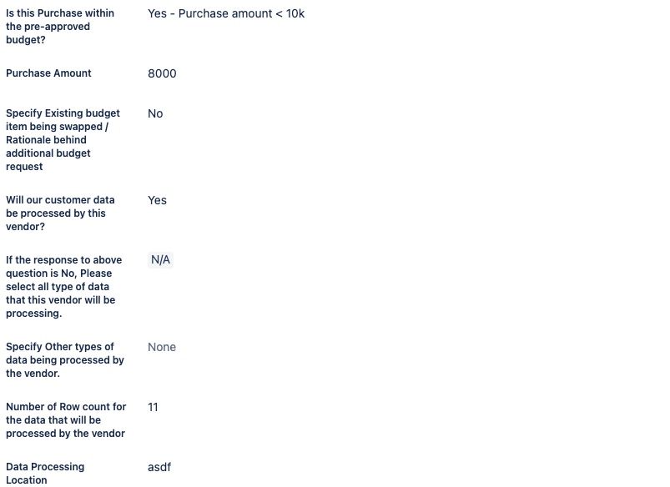The width and height of the screenshot is (670, 487).
Task: Click the 'asdf' Data Processing Location value
Action: [159, 467]
